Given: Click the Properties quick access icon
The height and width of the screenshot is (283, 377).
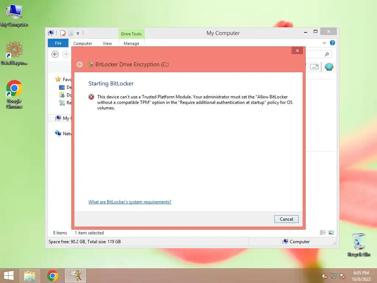Looking at the screenshot, I should (63, 33).
